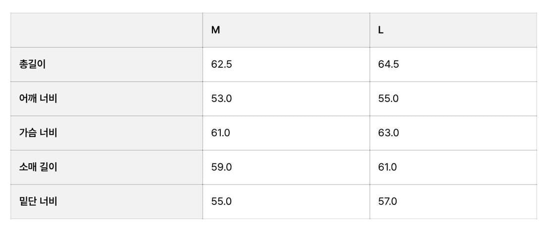Choose the 61.0 소매 길이 value for L

click(387, 167)
